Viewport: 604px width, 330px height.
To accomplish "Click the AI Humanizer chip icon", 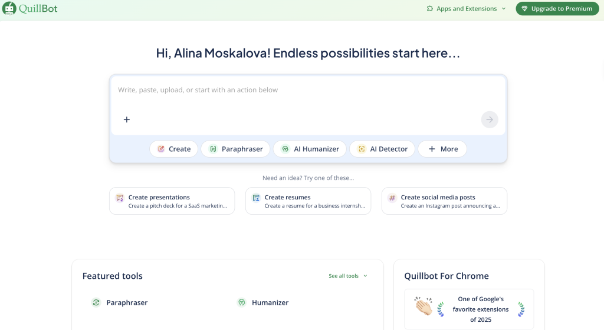I will click(x=285, y=149).
